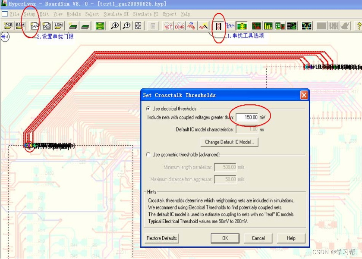Click the coupled voltage threshold field (150.00)

click(x=247, y=117)
